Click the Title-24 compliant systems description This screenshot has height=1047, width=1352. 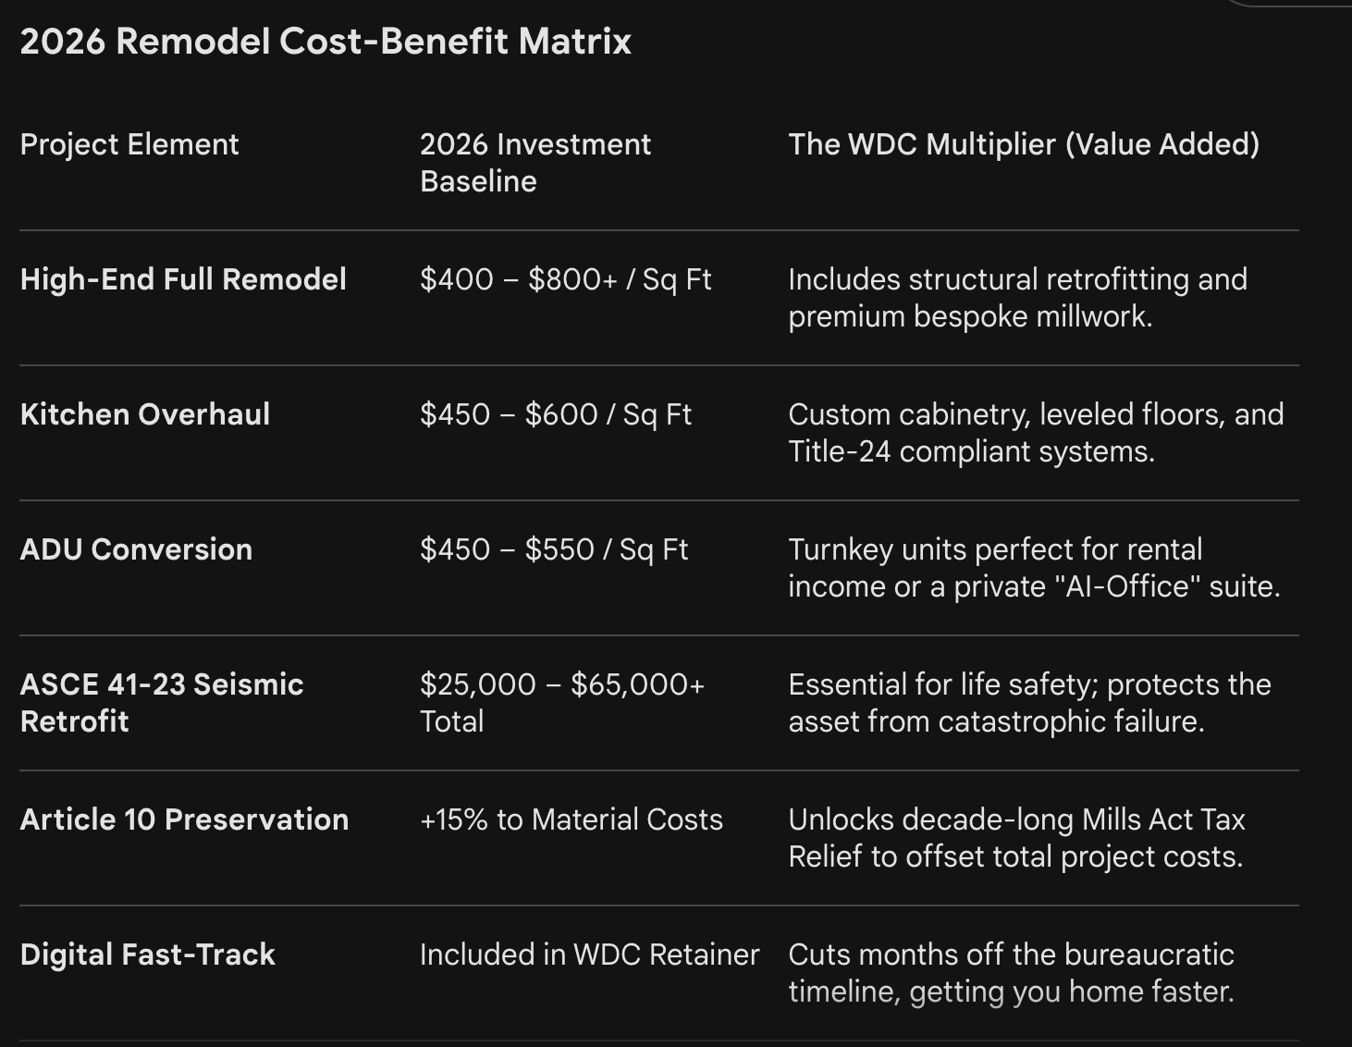point(1036,433)
